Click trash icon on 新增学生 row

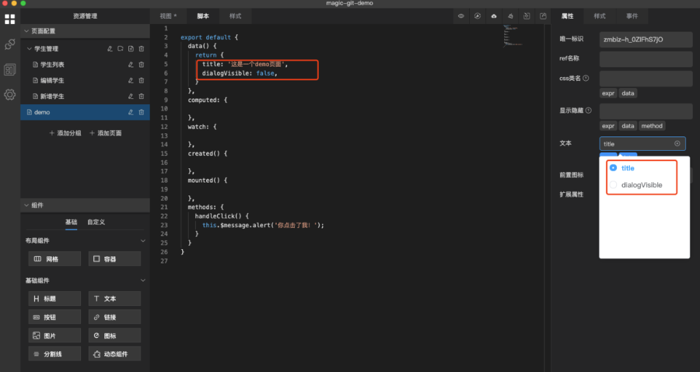click(141, 96)
